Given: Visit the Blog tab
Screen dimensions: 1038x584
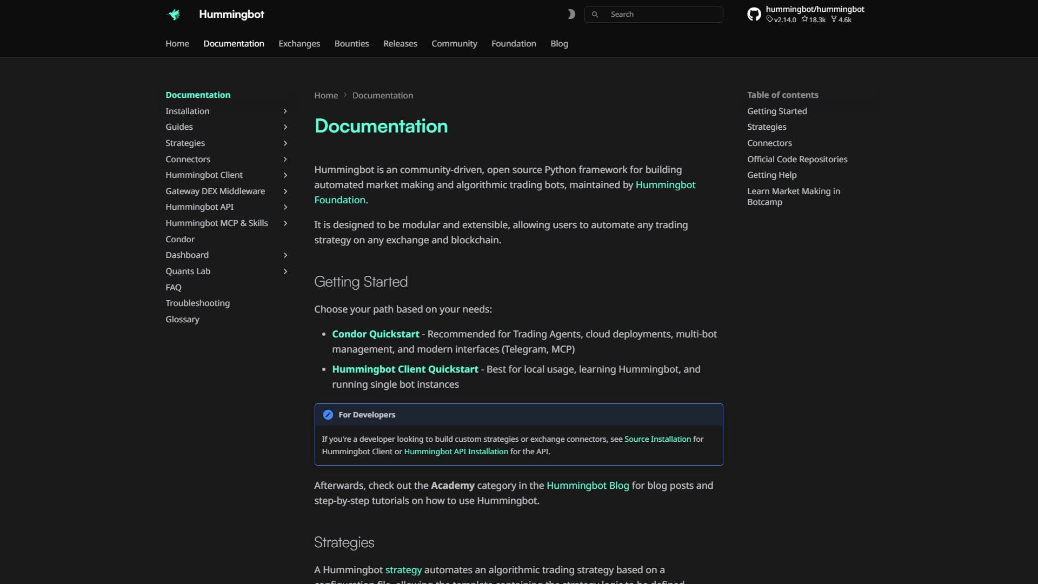Looking at the screenshot, I should click(x=559, y=44).
